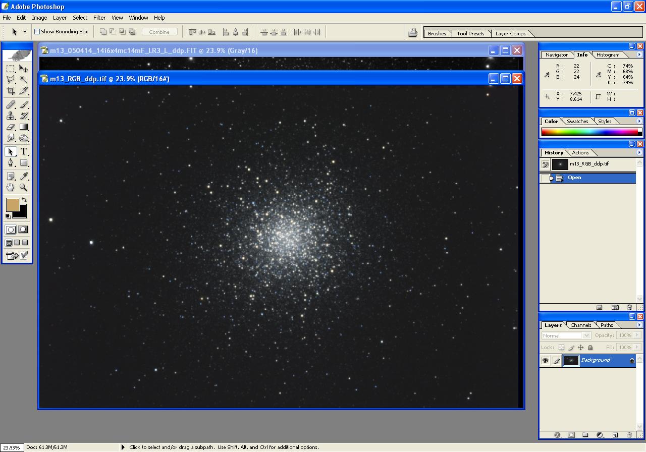
Task: Open the tool preset picker dropdown arrow
Action: coord(25,32)
